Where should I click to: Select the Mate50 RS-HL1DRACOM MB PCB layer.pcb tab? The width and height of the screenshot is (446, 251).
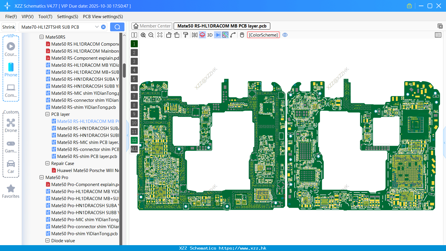222,26
